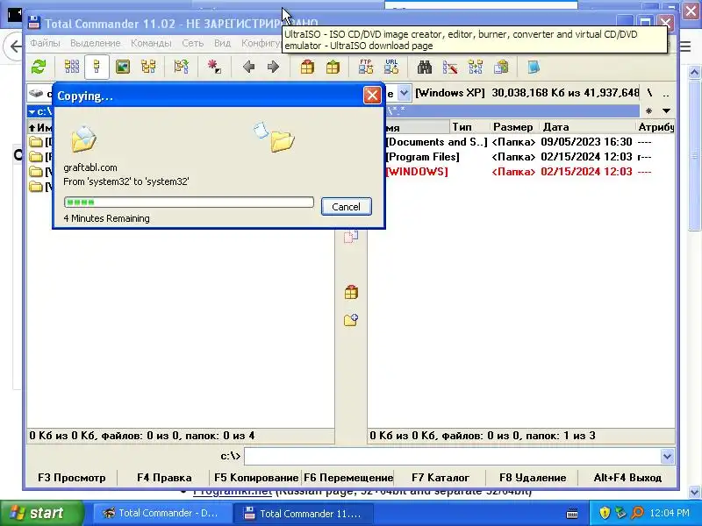Select the [Documents and S..] folder row
This screenshot has height=526, width=702.
521,142
